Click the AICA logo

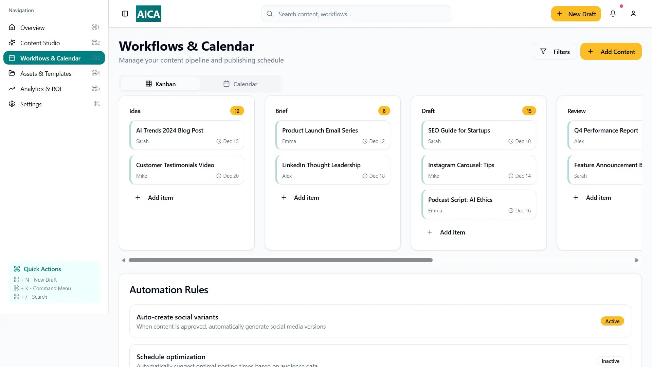click(148, 14)
